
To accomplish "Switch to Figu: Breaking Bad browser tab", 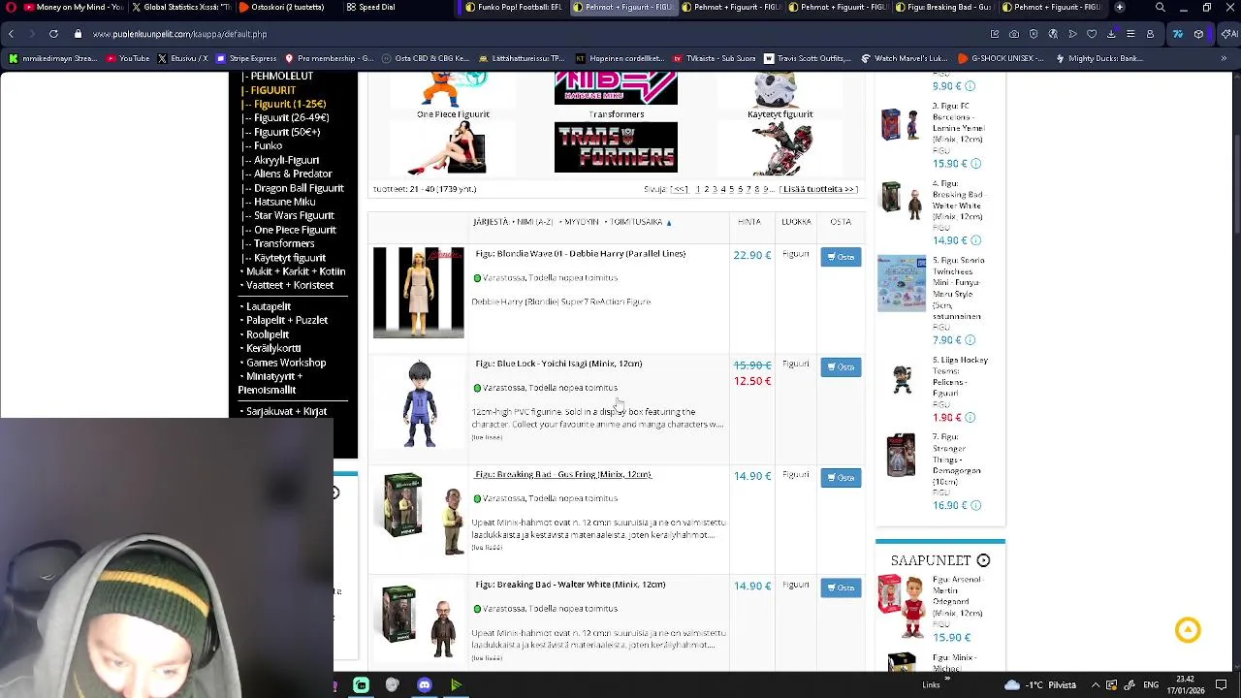I will (x=941, y=7).
